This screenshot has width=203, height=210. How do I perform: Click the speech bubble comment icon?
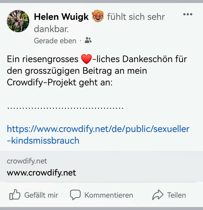75,195
